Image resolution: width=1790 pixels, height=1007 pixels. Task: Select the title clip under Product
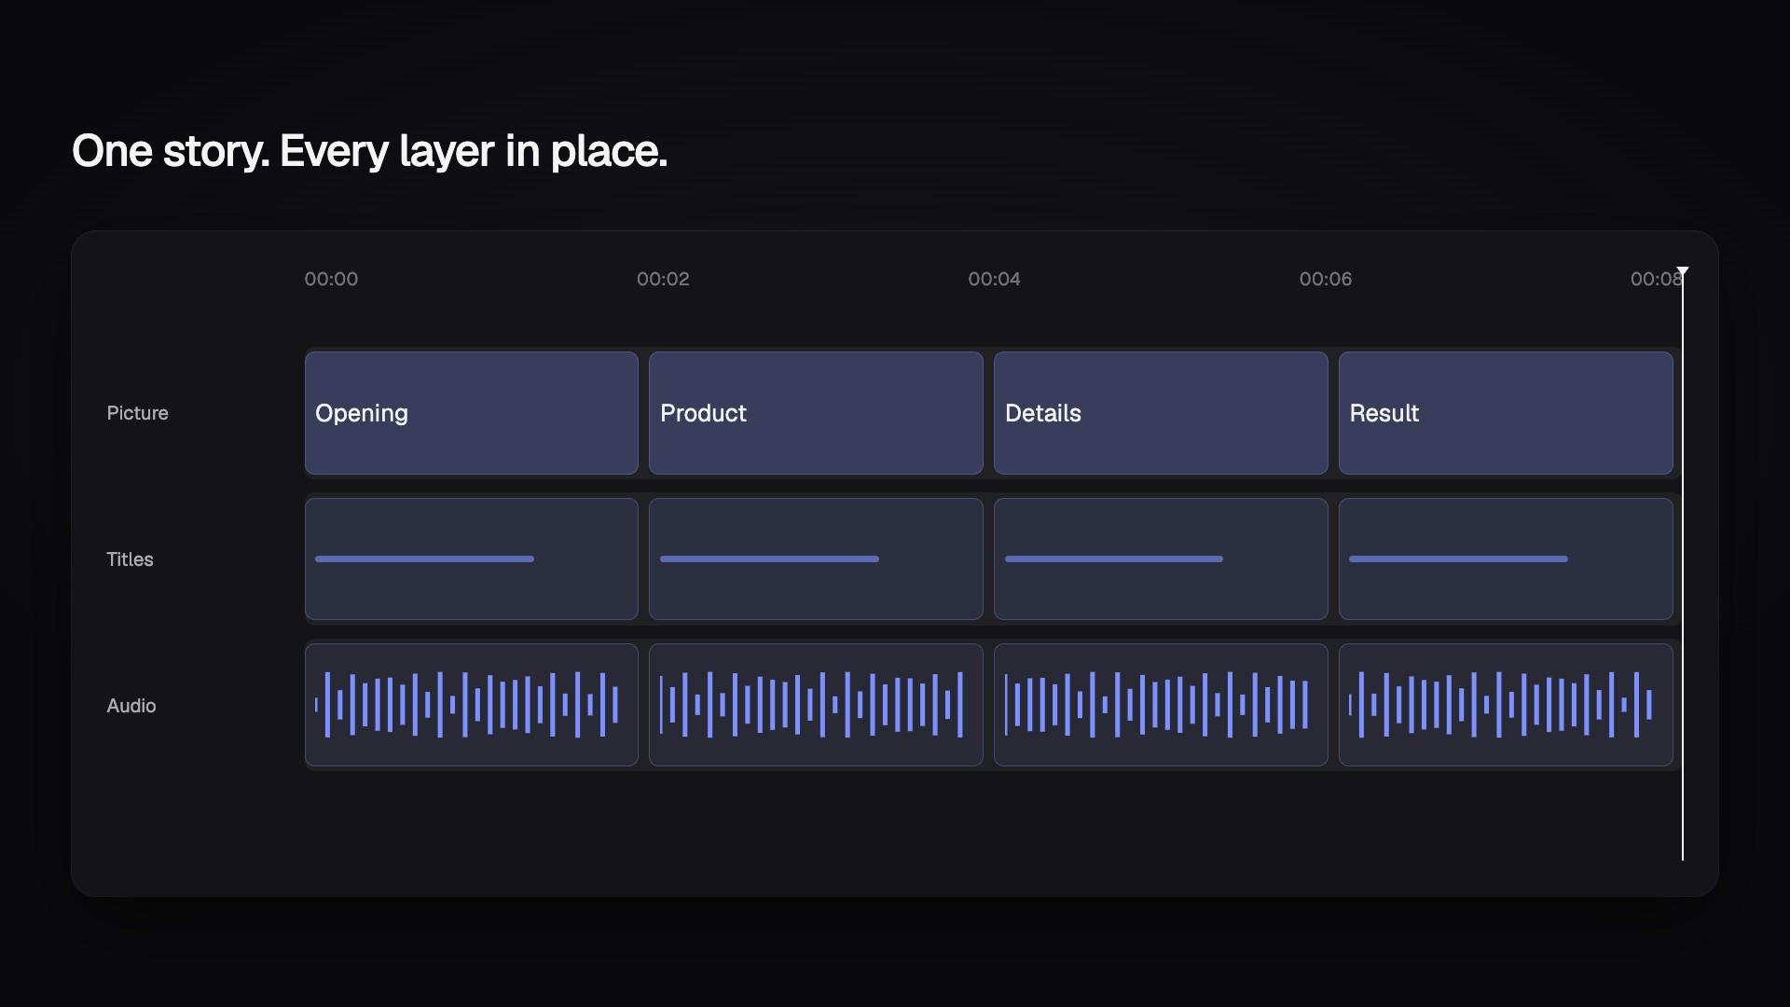[816, 559]
